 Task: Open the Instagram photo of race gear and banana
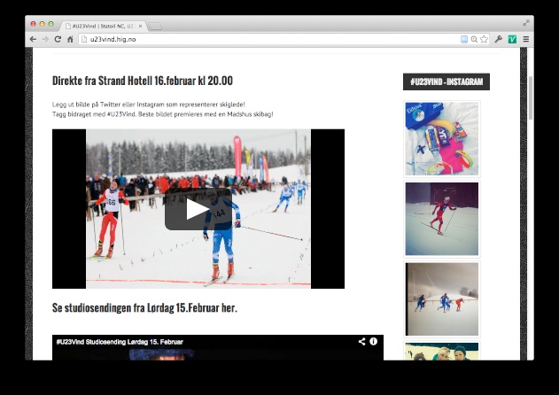(442, 139)
